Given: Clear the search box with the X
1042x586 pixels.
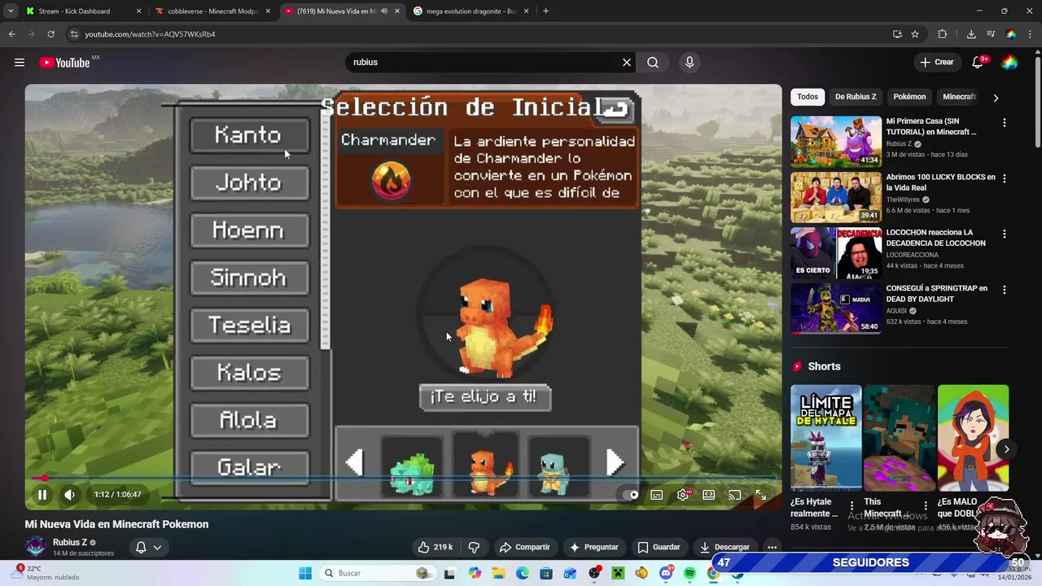Looking at the screenshot, I should click(x=627, y=63).
